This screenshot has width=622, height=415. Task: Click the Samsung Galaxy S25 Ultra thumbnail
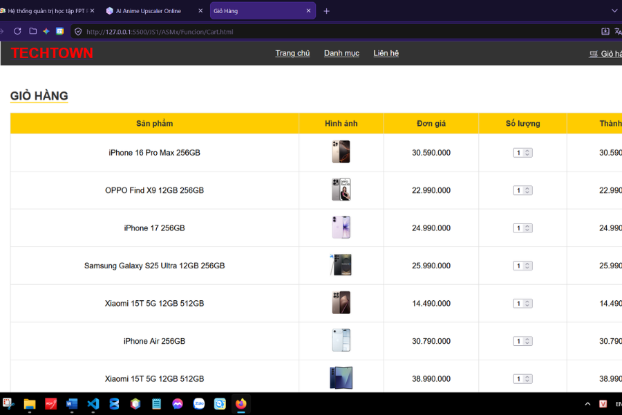[x=341, y=265]
